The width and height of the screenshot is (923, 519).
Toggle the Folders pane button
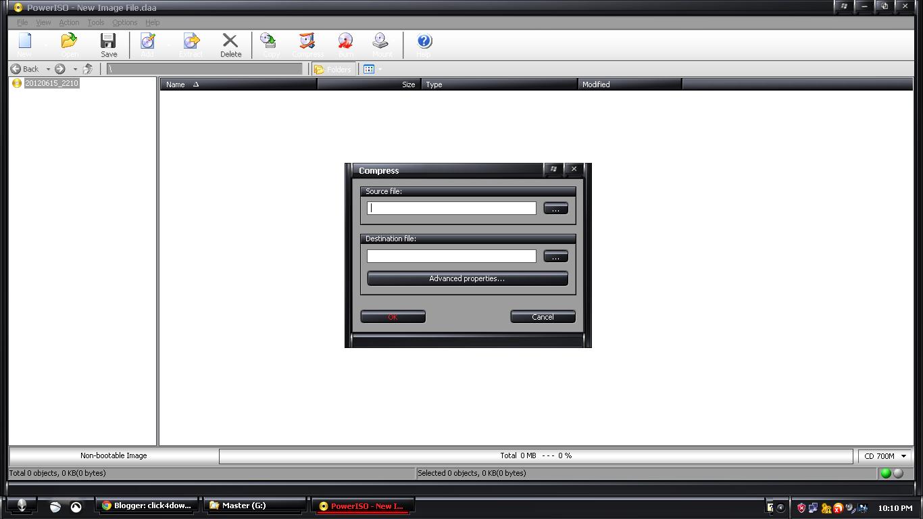[333, 69]
